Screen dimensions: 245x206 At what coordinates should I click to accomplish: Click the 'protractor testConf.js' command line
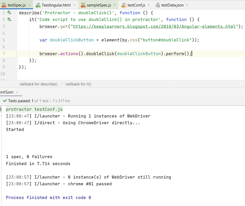34,109
